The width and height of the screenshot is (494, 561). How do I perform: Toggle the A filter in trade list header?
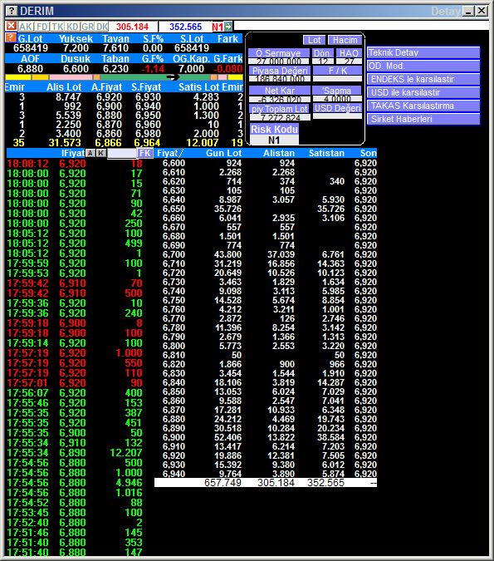coord(90,153)
